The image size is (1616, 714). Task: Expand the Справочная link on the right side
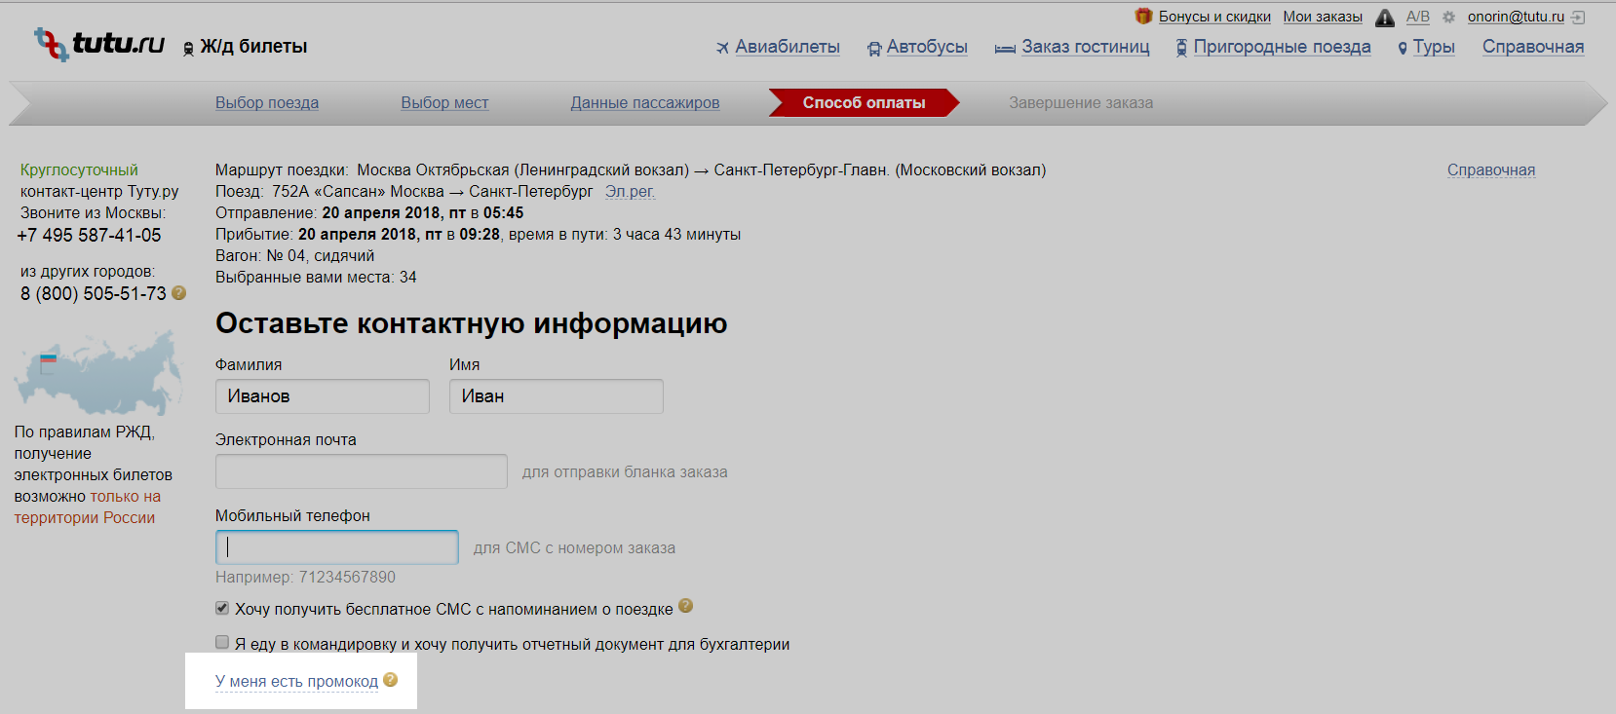pos(1490,170)
